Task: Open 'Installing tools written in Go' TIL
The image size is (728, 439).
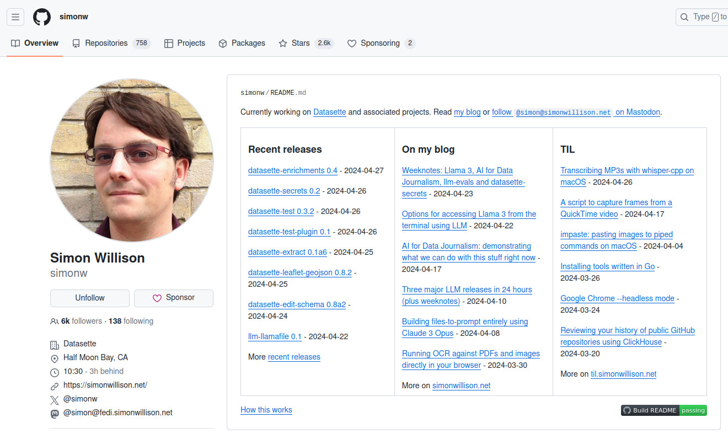Action: pos(608,266)
